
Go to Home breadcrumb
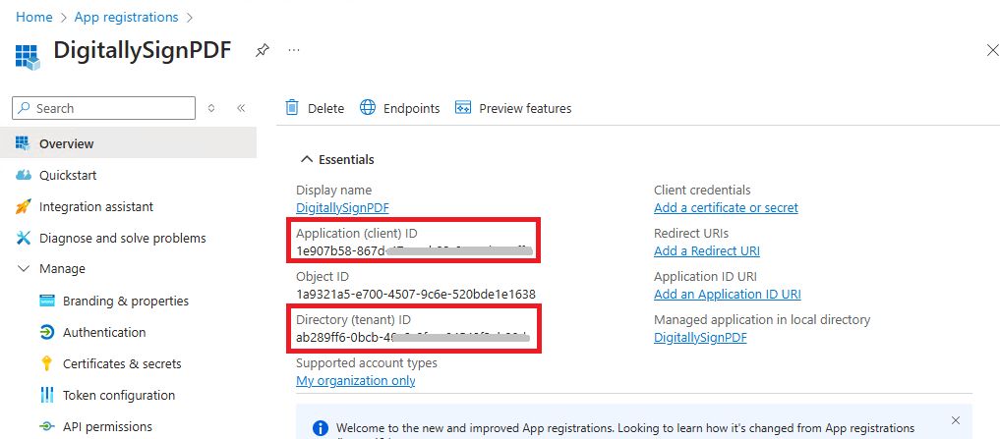pos(33,18)
